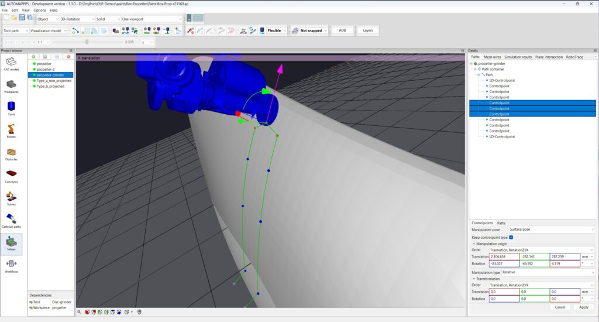Open the File menu
The image size is (599, 322).
[x=5, y=11]
